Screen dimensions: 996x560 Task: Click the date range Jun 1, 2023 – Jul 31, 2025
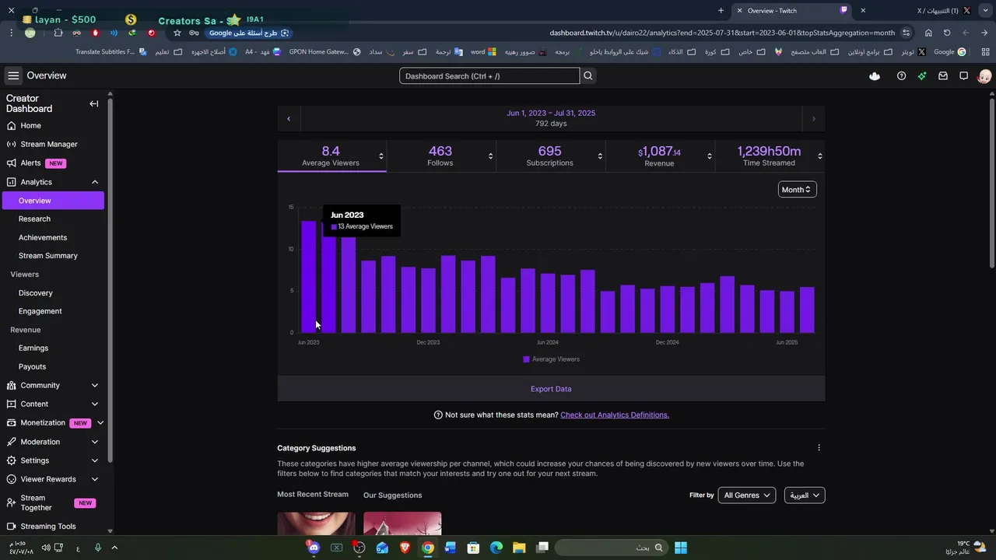tap(551, 114)
